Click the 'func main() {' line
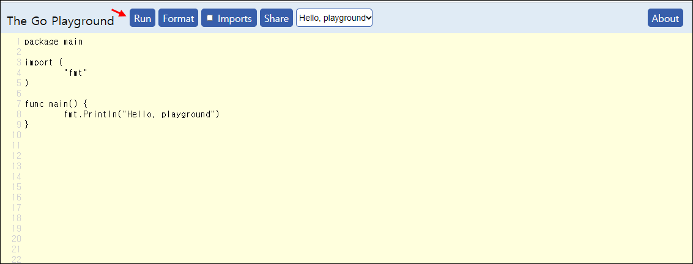This screenshot has width=693, height=264. tap(56, 104)
